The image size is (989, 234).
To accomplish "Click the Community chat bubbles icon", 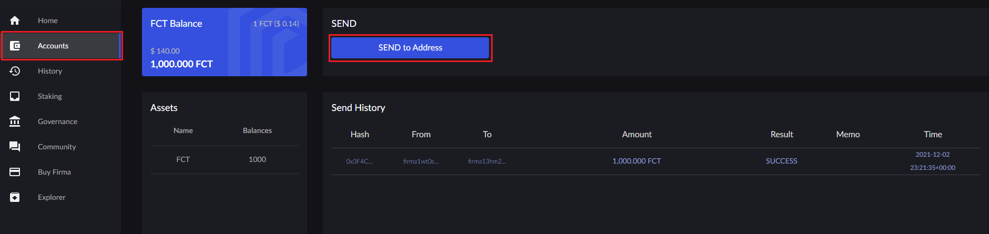I will [x=15, y=147].
